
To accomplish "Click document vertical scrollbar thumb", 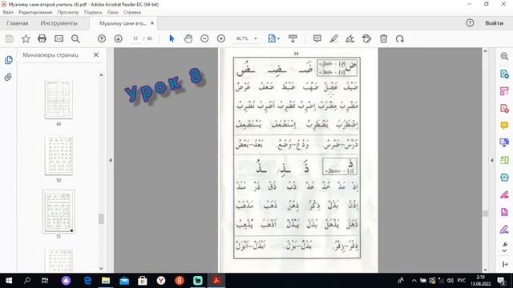I will click(485, 214).
